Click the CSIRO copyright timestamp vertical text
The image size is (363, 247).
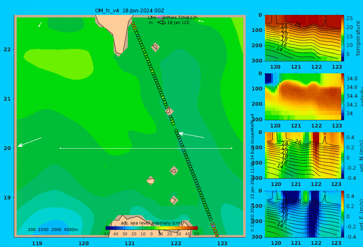(252, 173)
